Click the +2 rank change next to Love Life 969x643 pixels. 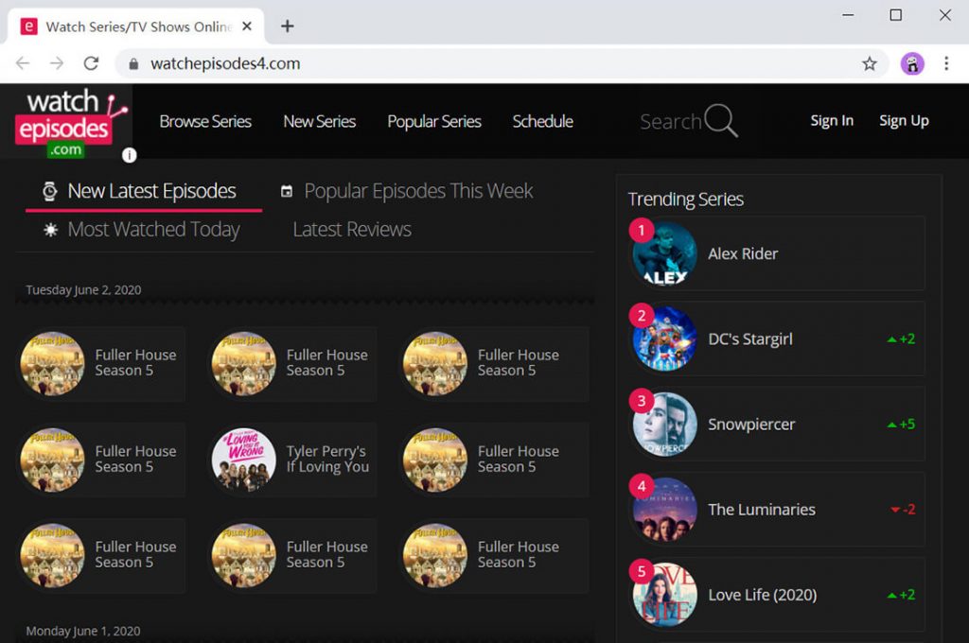tap(901, 595)
